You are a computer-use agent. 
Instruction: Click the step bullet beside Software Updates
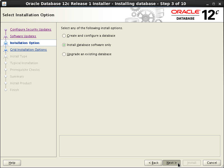(6, 36)
